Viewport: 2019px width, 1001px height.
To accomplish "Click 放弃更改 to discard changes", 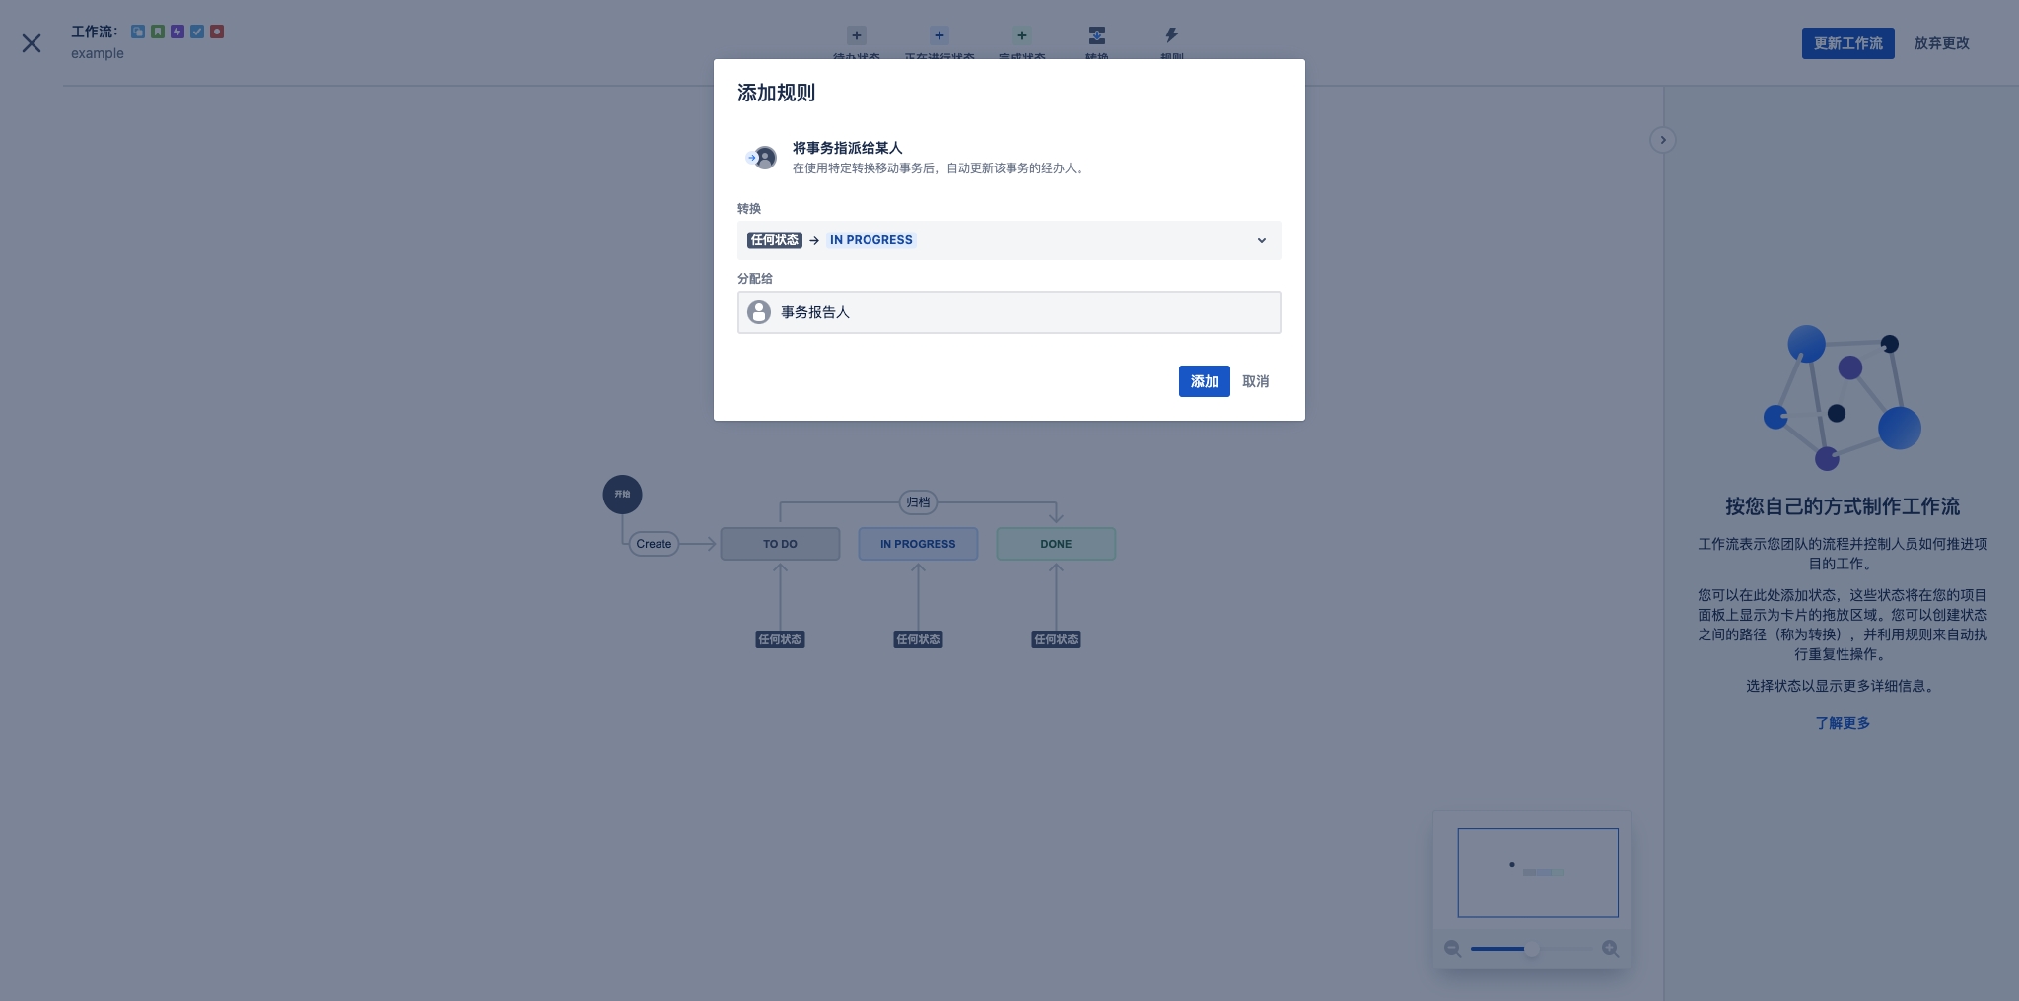I will pyautogui.click(x=1942, y=43).
